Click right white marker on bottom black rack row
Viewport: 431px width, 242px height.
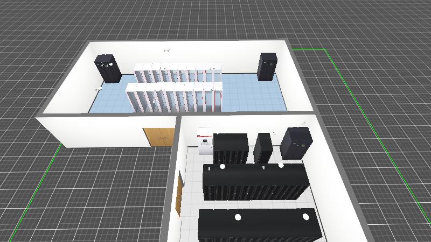305,216
